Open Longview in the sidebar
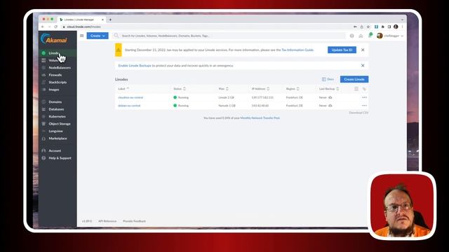The height and width of the screenshot is (252, 449). click(x=58, y=131)
